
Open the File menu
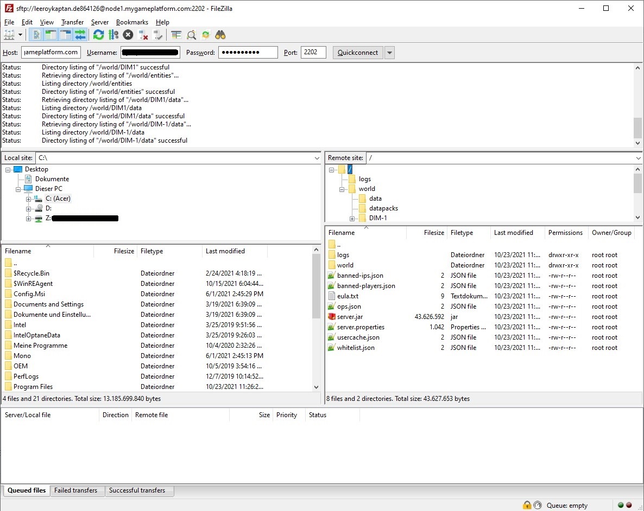(x=9, y=22)
